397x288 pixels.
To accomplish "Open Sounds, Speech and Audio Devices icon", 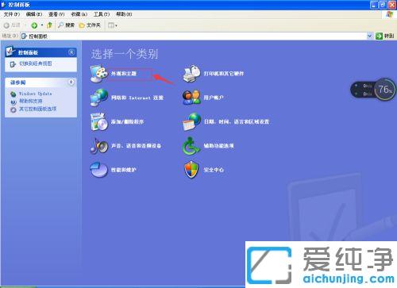I will [x=98, y=146].
